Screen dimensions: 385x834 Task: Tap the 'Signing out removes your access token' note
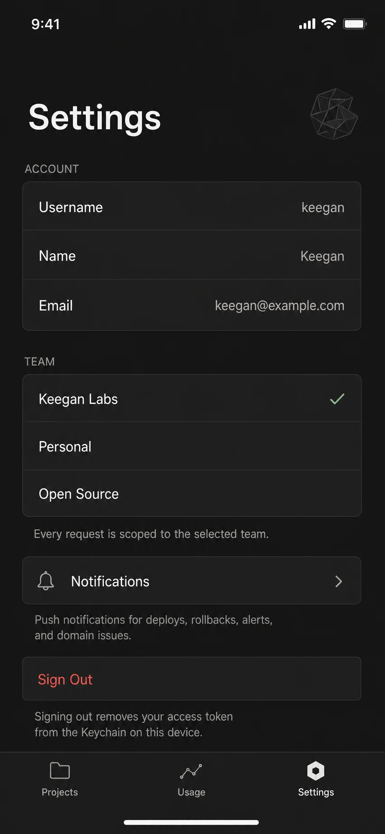coord(134,724)
